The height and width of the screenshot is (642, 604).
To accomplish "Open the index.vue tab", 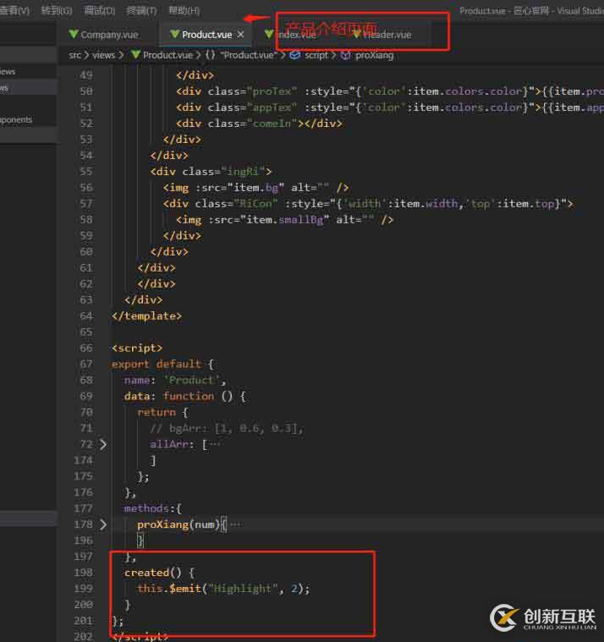I will tap(296, 35).
